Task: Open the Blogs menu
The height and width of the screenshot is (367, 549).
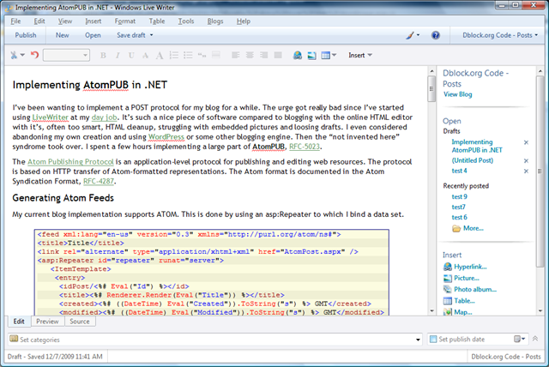Action: 215,21
